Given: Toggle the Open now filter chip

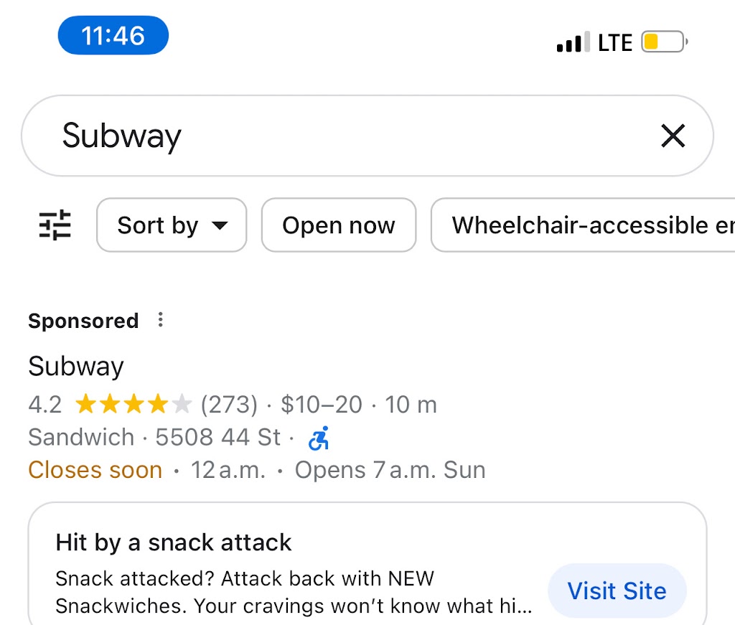Looking at the screenshot, I should tap(339, 225).
